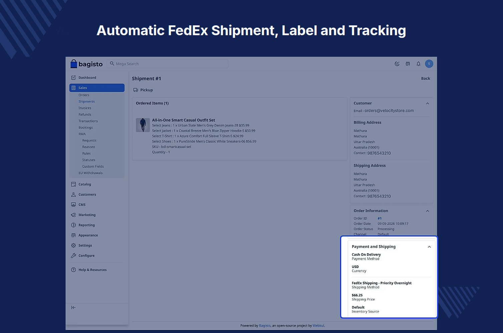Screen dimensions: 503x333
Task: Open Invoices under Sales
Action: 85,108
